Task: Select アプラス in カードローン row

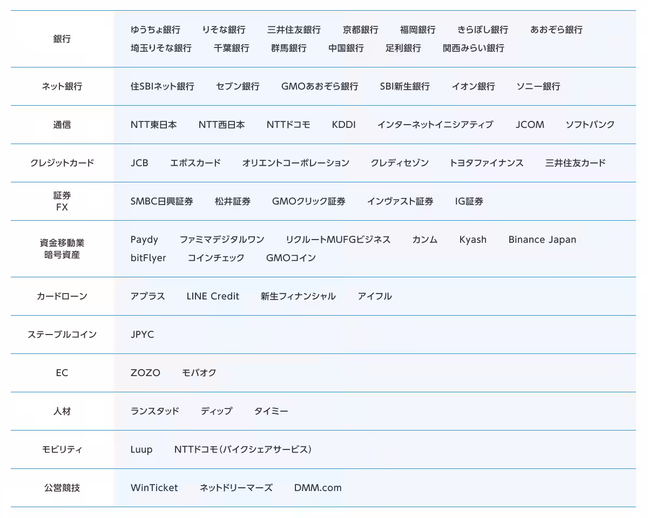Action: (148, 296)
